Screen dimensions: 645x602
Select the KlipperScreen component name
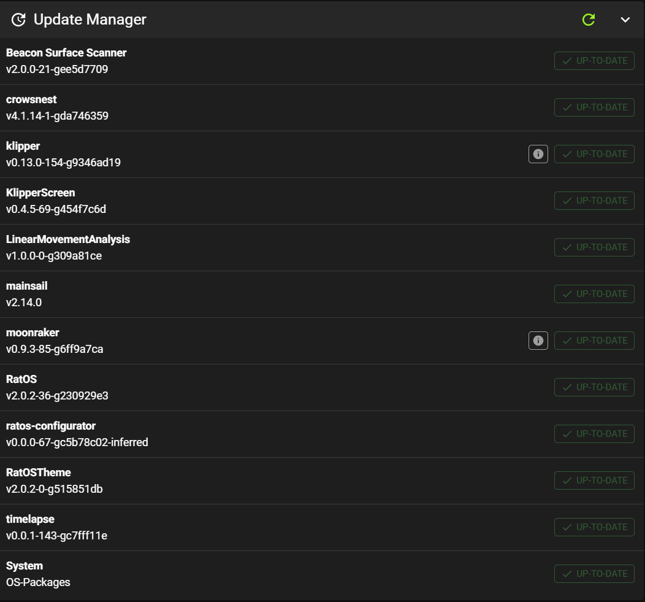click(40, 193)
